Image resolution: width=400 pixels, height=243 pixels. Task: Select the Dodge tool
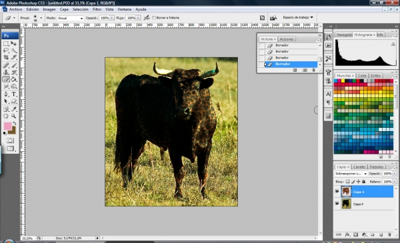click(x=14, y=87)
